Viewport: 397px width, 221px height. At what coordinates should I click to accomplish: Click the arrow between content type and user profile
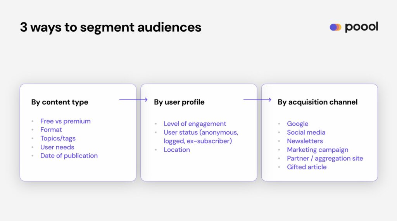pyautogui.click(x=133, y=100)
